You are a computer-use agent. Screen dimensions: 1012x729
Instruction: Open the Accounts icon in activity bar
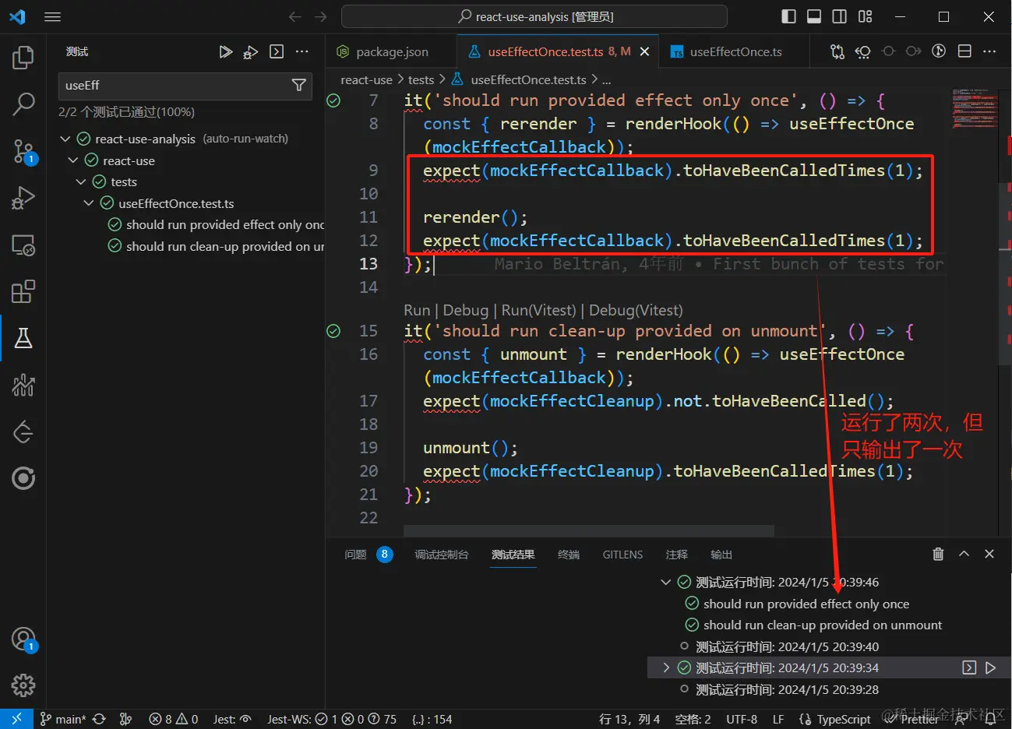[23, 639]
